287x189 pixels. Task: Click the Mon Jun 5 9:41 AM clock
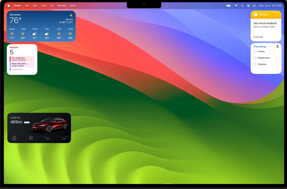270,6
